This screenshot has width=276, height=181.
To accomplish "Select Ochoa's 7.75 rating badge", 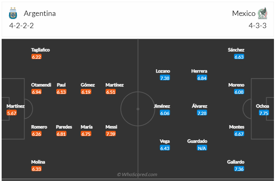I will coord(264,113).
